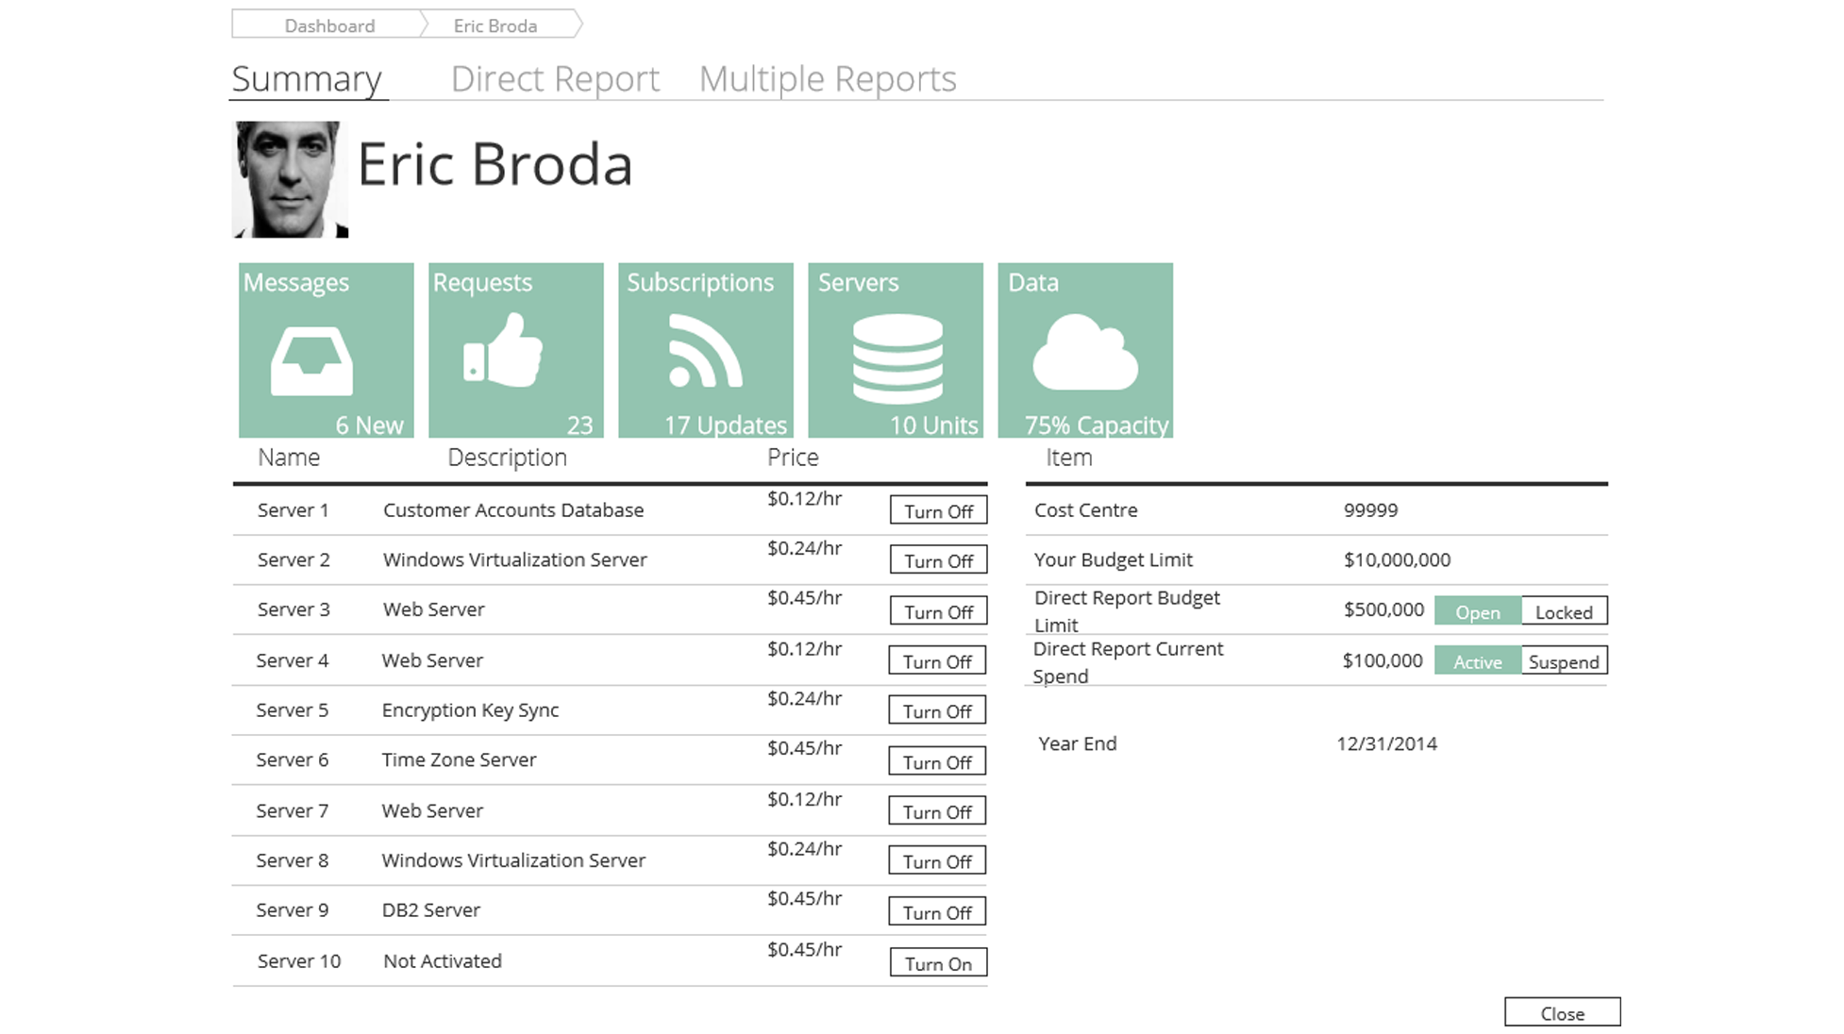Click Eric Broda's profile photo
The height and width of the screenshot is (1034, 1844).
point(290,179)
